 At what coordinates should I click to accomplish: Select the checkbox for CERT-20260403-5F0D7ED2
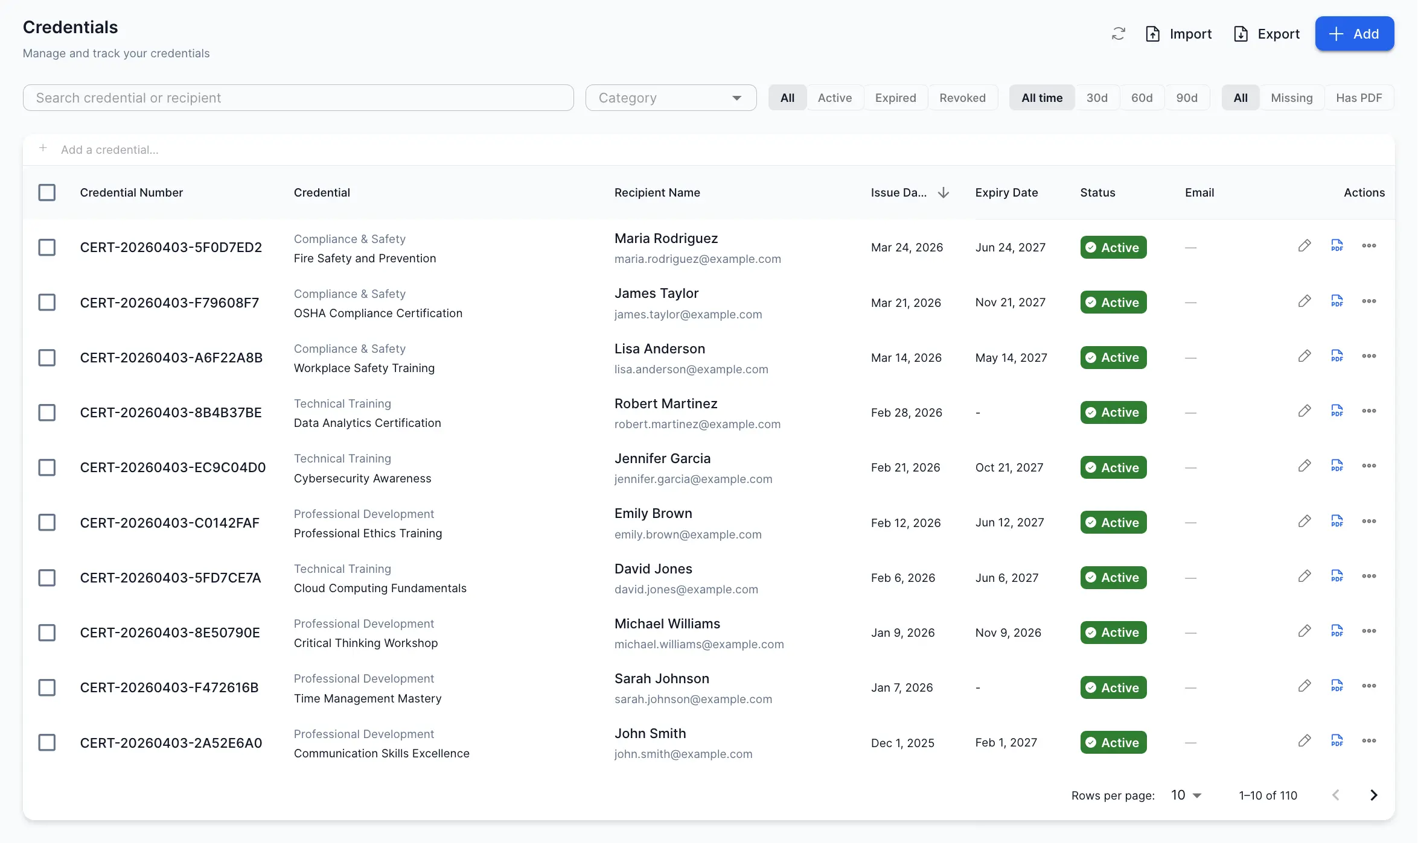[47, 247]
